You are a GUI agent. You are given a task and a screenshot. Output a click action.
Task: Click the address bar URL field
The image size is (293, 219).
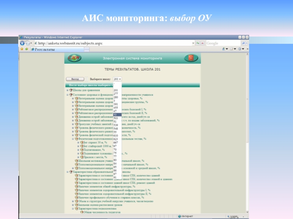point(113,43)
